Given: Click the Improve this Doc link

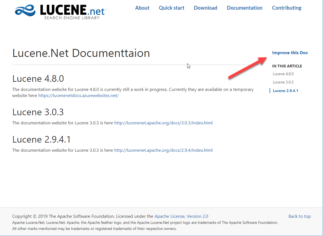Looking at the screenshot, I should (x=290, y=53).
